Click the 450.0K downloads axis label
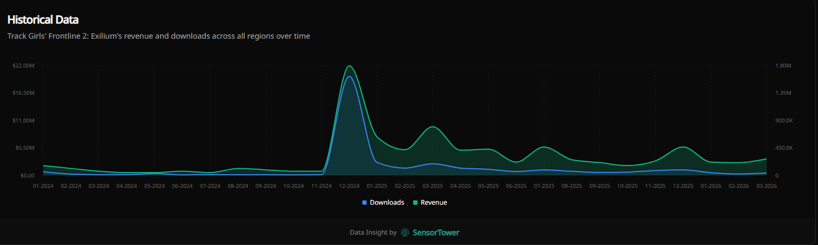The height and width of the screenshot is (245, 818). pyautogui.click(x=785, y=148)
